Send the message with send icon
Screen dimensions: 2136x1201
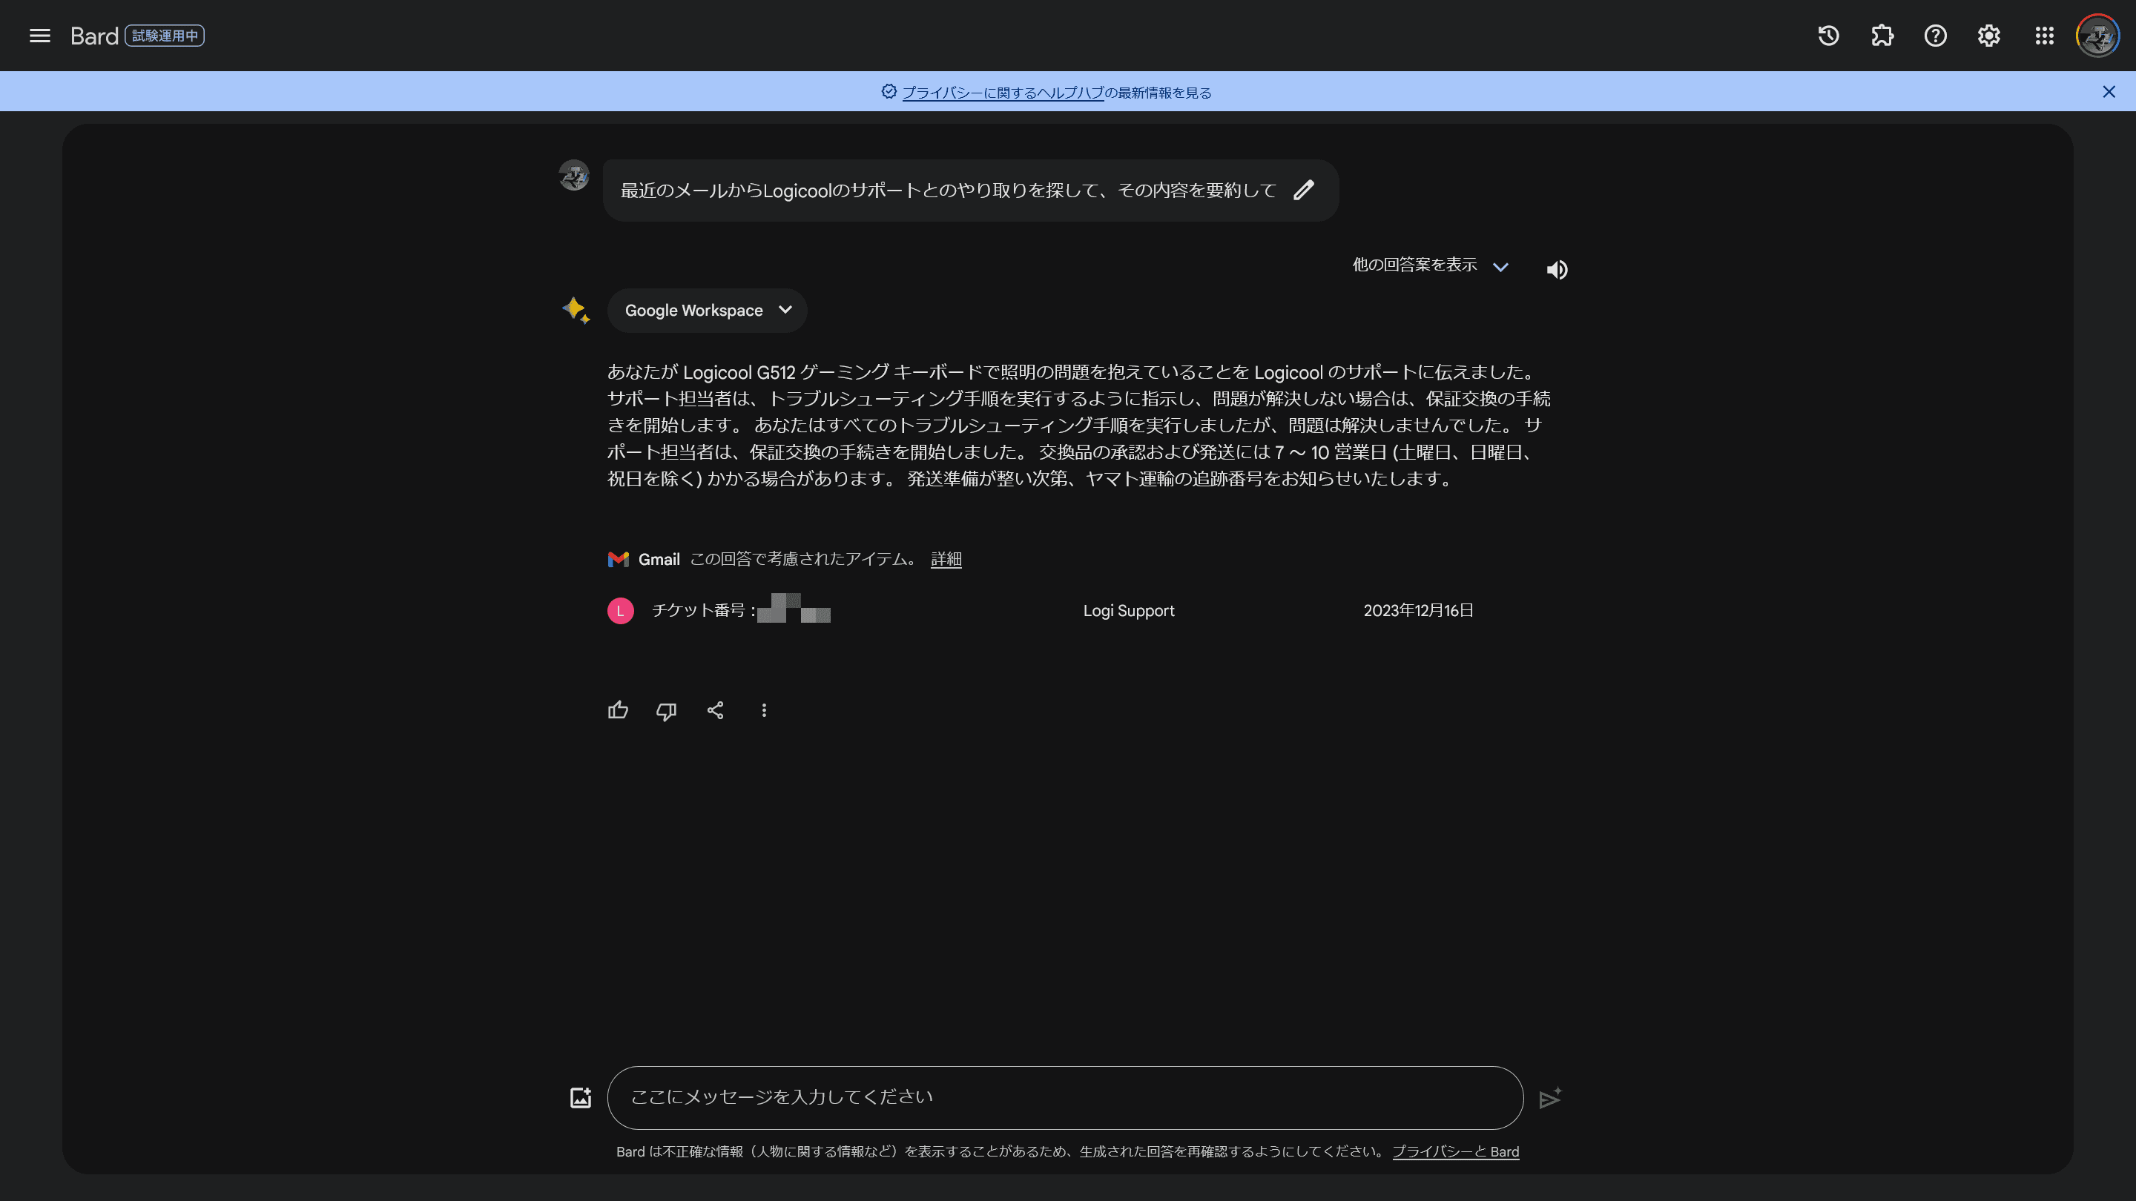[1550, 1098]
